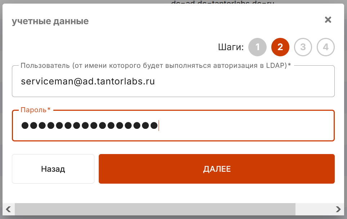Click the Пользователь field label text

click(x=156, y=66)
